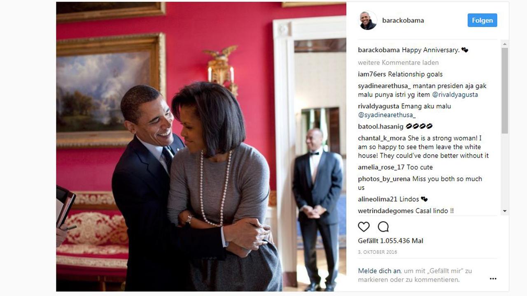Image resolution: width=527 pixels, height=296 pixels.
Task: Like the post with the heart icon
Action: pyautogui.click(x=364, y=227)
